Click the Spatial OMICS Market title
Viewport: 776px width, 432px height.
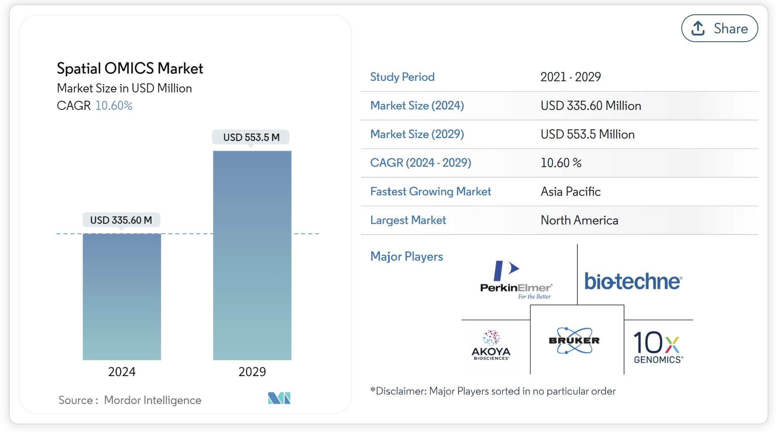coord(130,68)
